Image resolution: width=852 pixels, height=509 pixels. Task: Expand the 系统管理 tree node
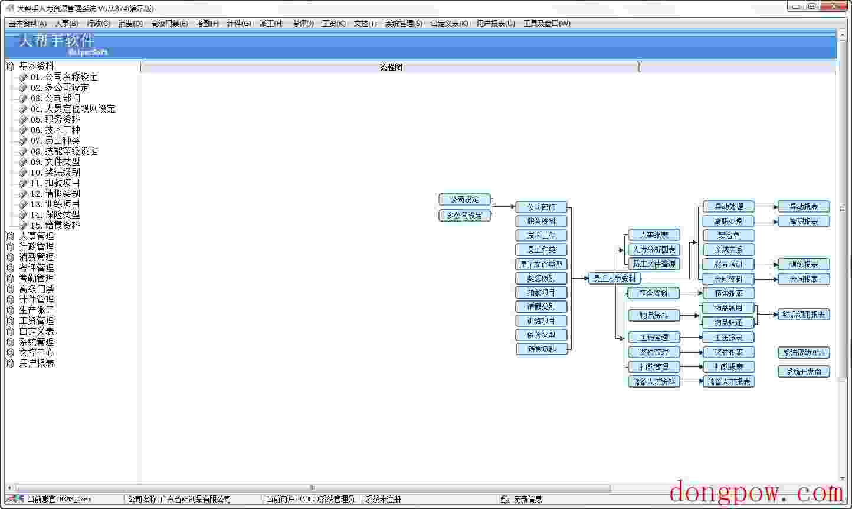point(11,342)
